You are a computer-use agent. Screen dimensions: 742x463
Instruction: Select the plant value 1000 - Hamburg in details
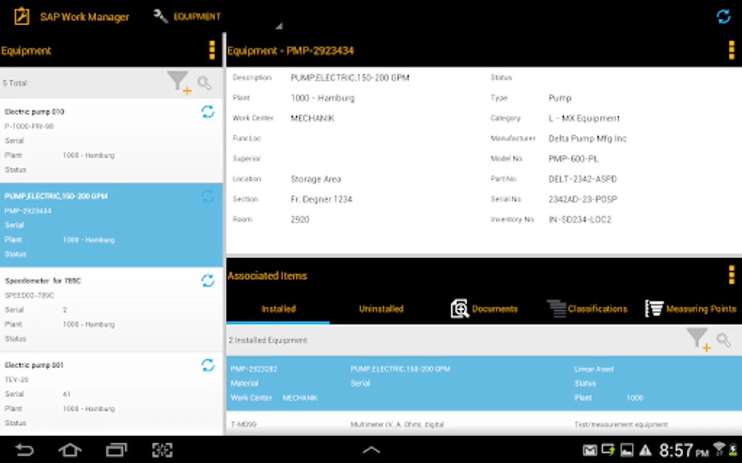323,98
